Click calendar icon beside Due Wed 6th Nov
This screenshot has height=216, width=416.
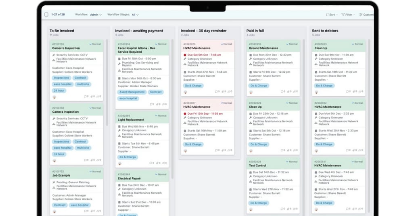(119, 127)
